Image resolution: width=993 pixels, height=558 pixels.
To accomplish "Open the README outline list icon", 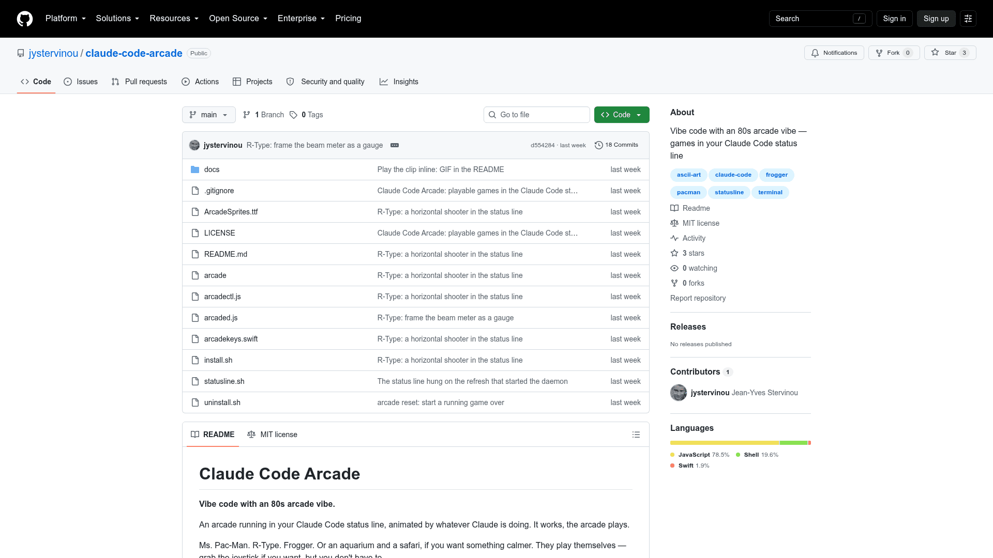I will coord(636,435).
